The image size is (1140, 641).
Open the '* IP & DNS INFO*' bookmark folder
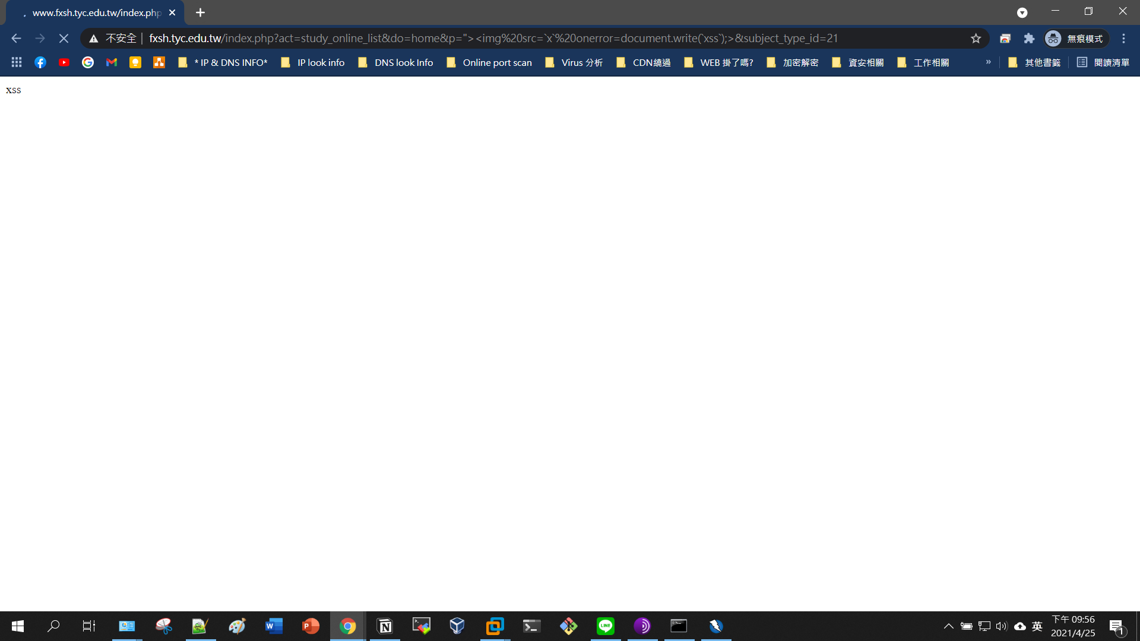pyautogui.click(x=223, y=62)
